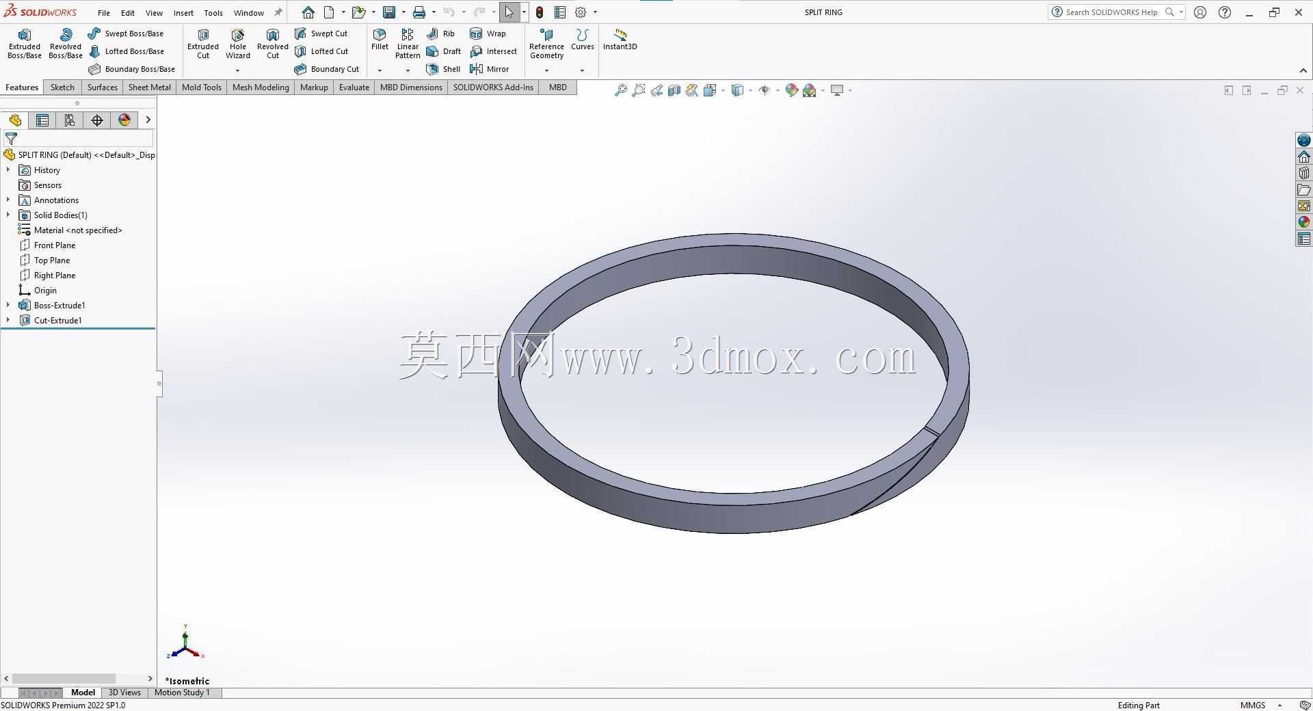Apply the Mirror feature
1313x711 pixels.
pyautogui.click(x=490, y=69)
